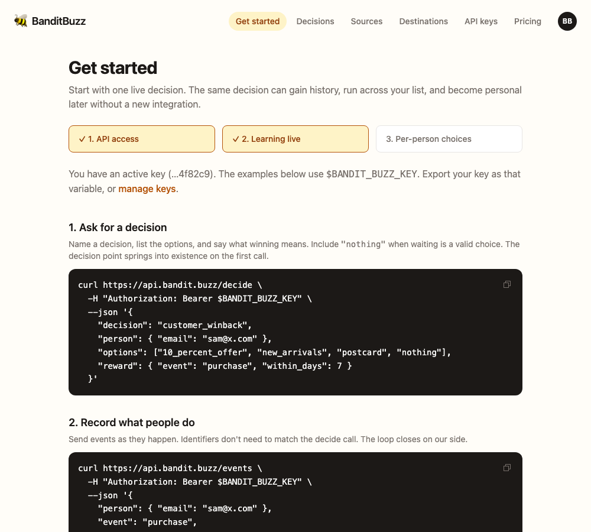
Task: Go to the Decisions page
Action: 315,21
